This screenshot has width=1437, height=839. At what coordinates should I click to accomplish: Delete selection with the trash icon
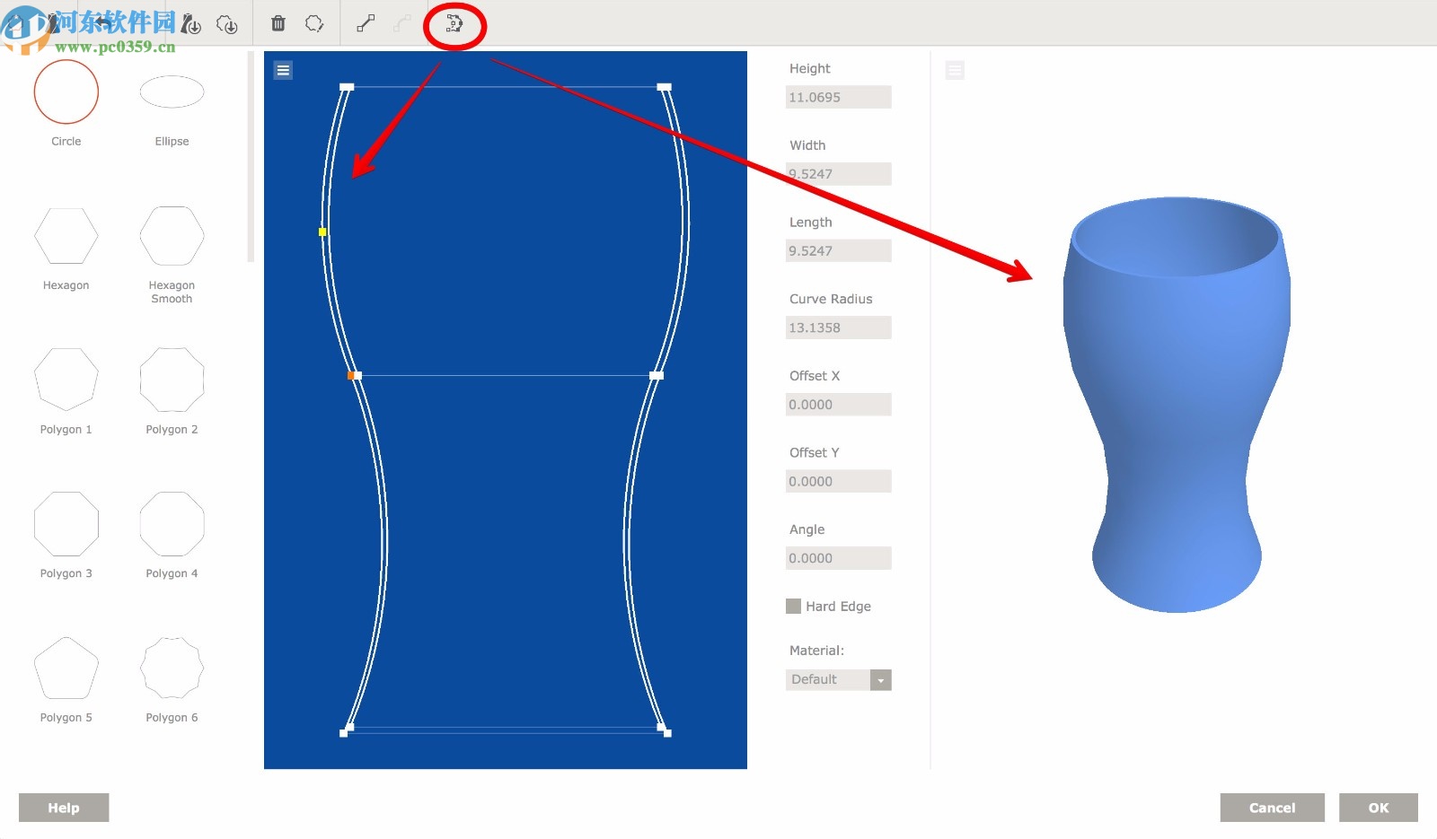(278, 23)
